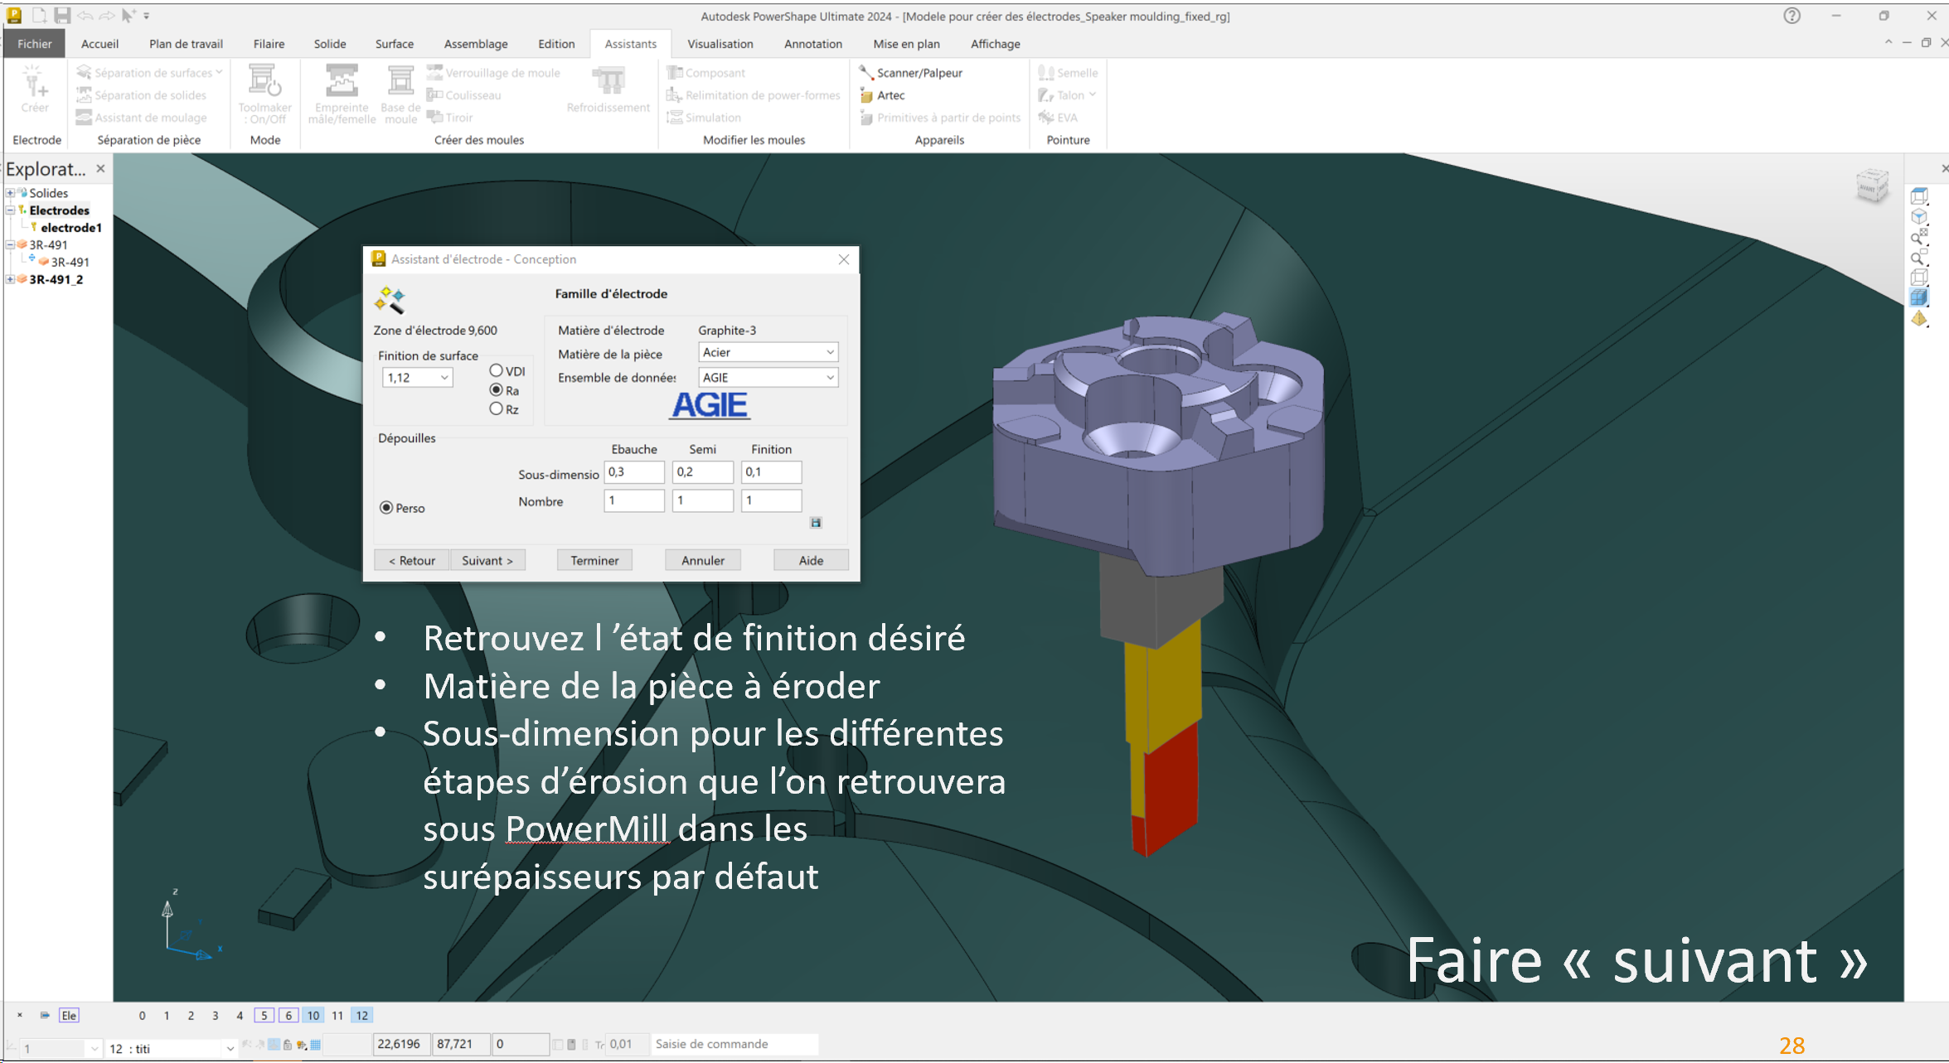Open the help question mark icon
Viewport: 1949px width, 1063px height.
tap(1791, 16)
